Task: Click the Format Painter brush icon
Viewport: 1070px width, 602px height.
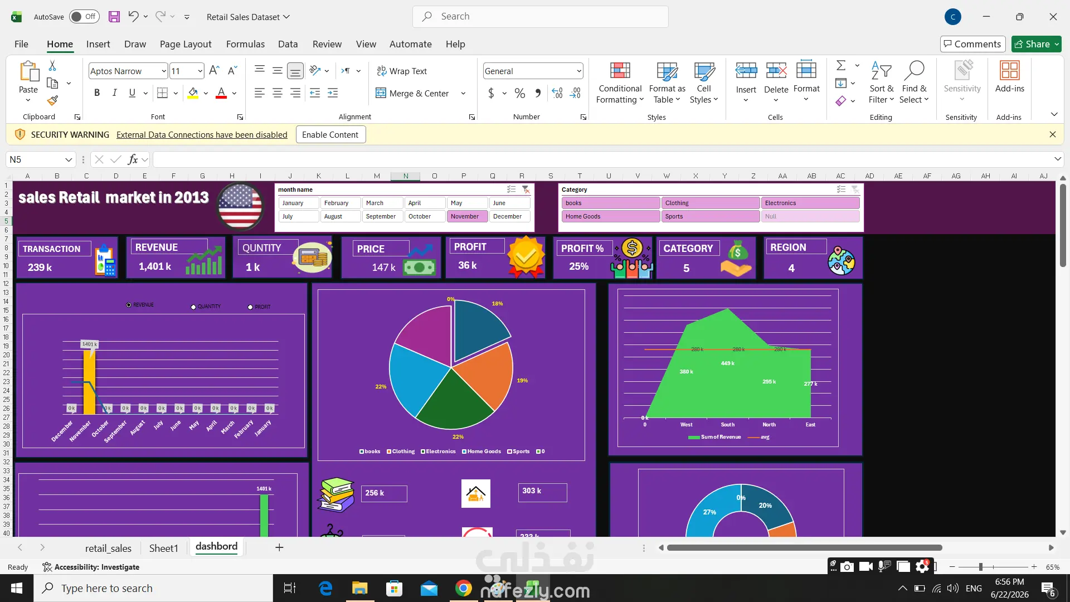Action: [52, 100]
